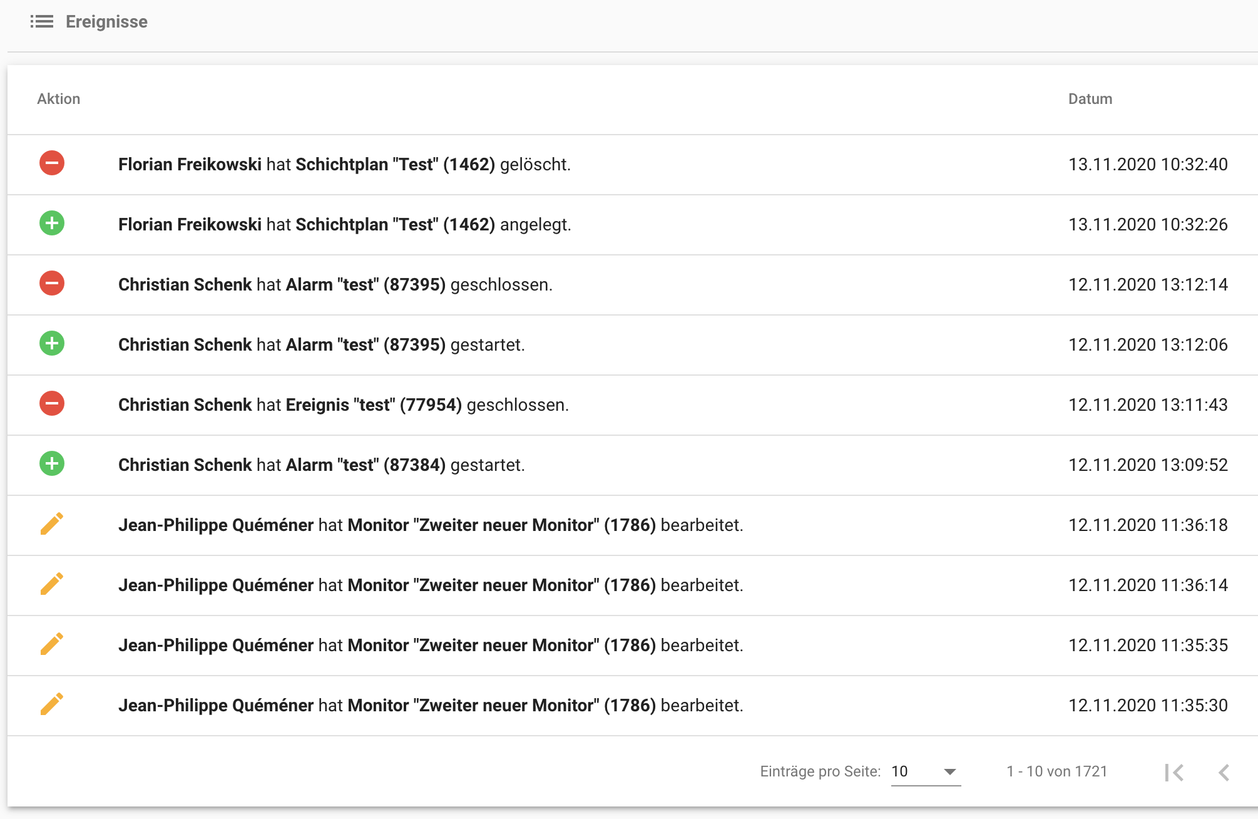Click pencil icon for 11:36:18 monitor edit

click(52, 524)
